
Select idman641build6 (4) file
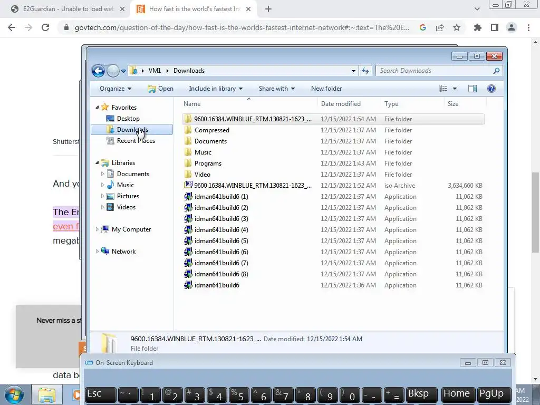coord(221,230)
